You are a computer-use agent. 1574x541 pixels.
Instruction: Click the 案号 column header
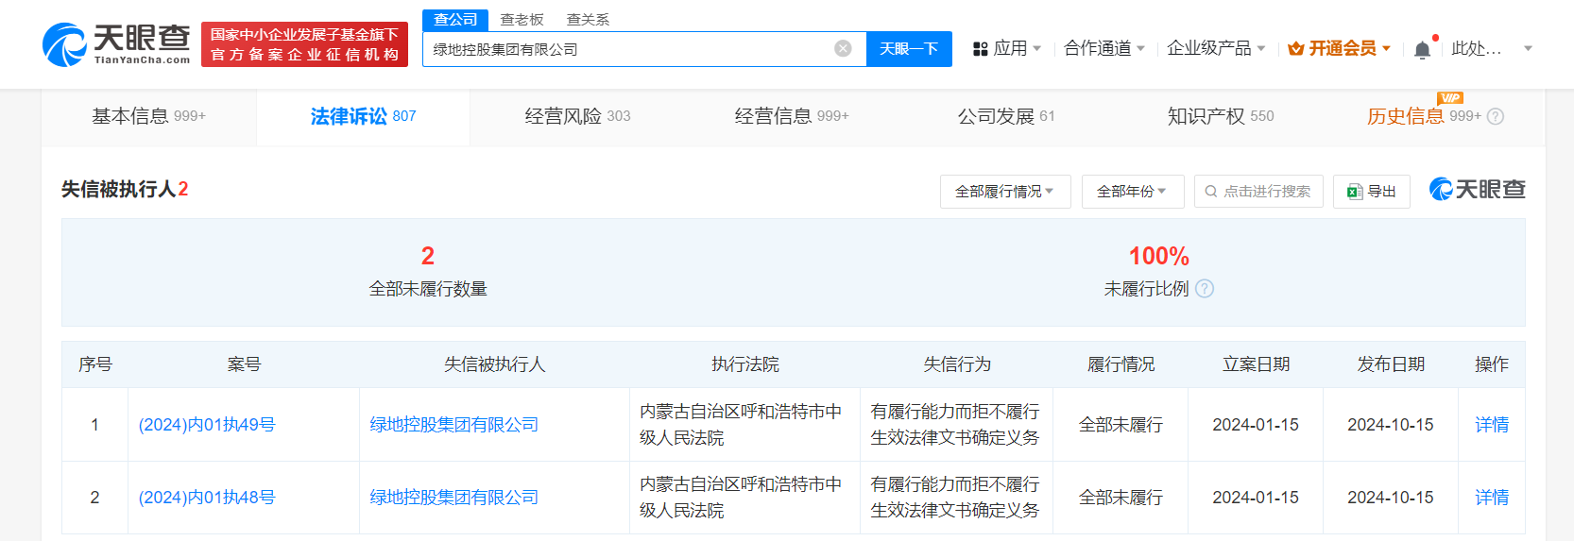(x=244, y=364)
